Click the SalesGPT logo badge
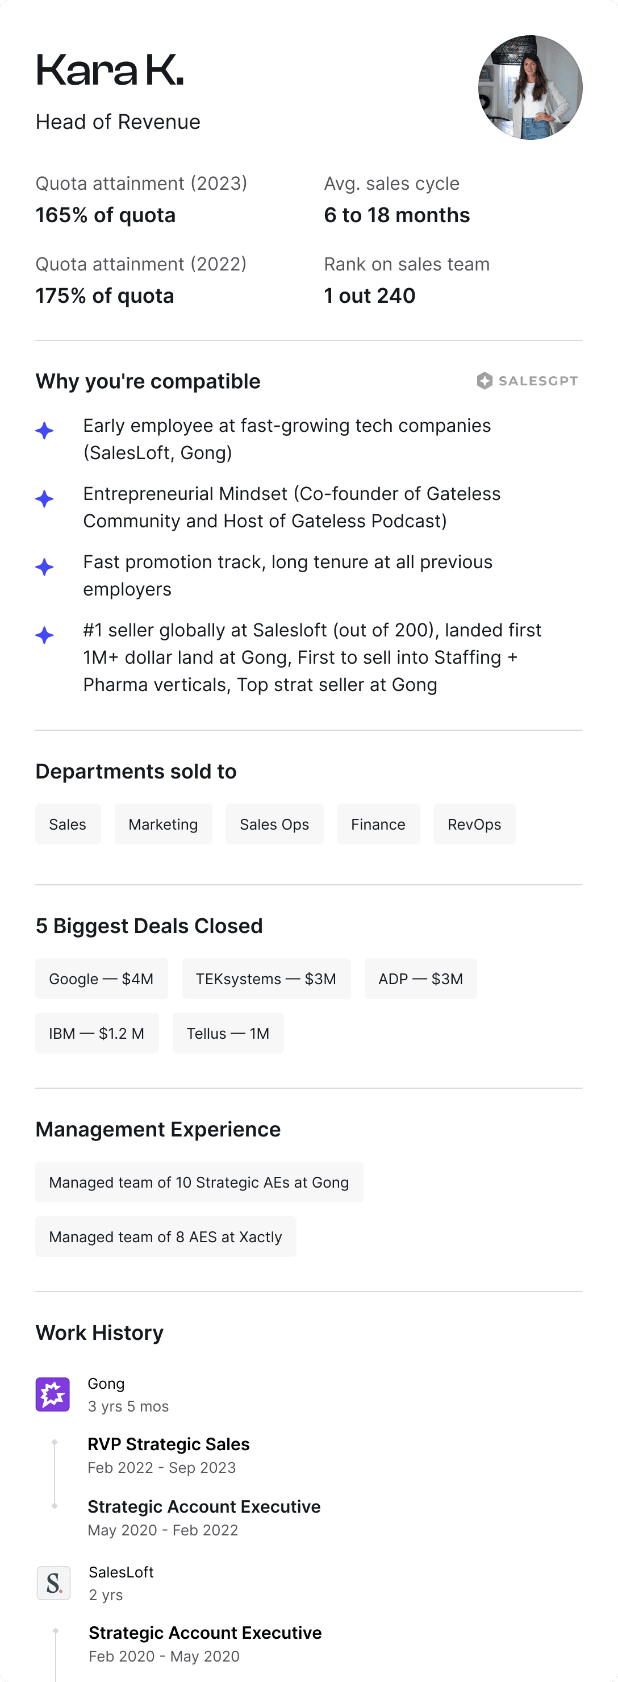The width and height of the screenshot is (618, 1682). (527, 381)
